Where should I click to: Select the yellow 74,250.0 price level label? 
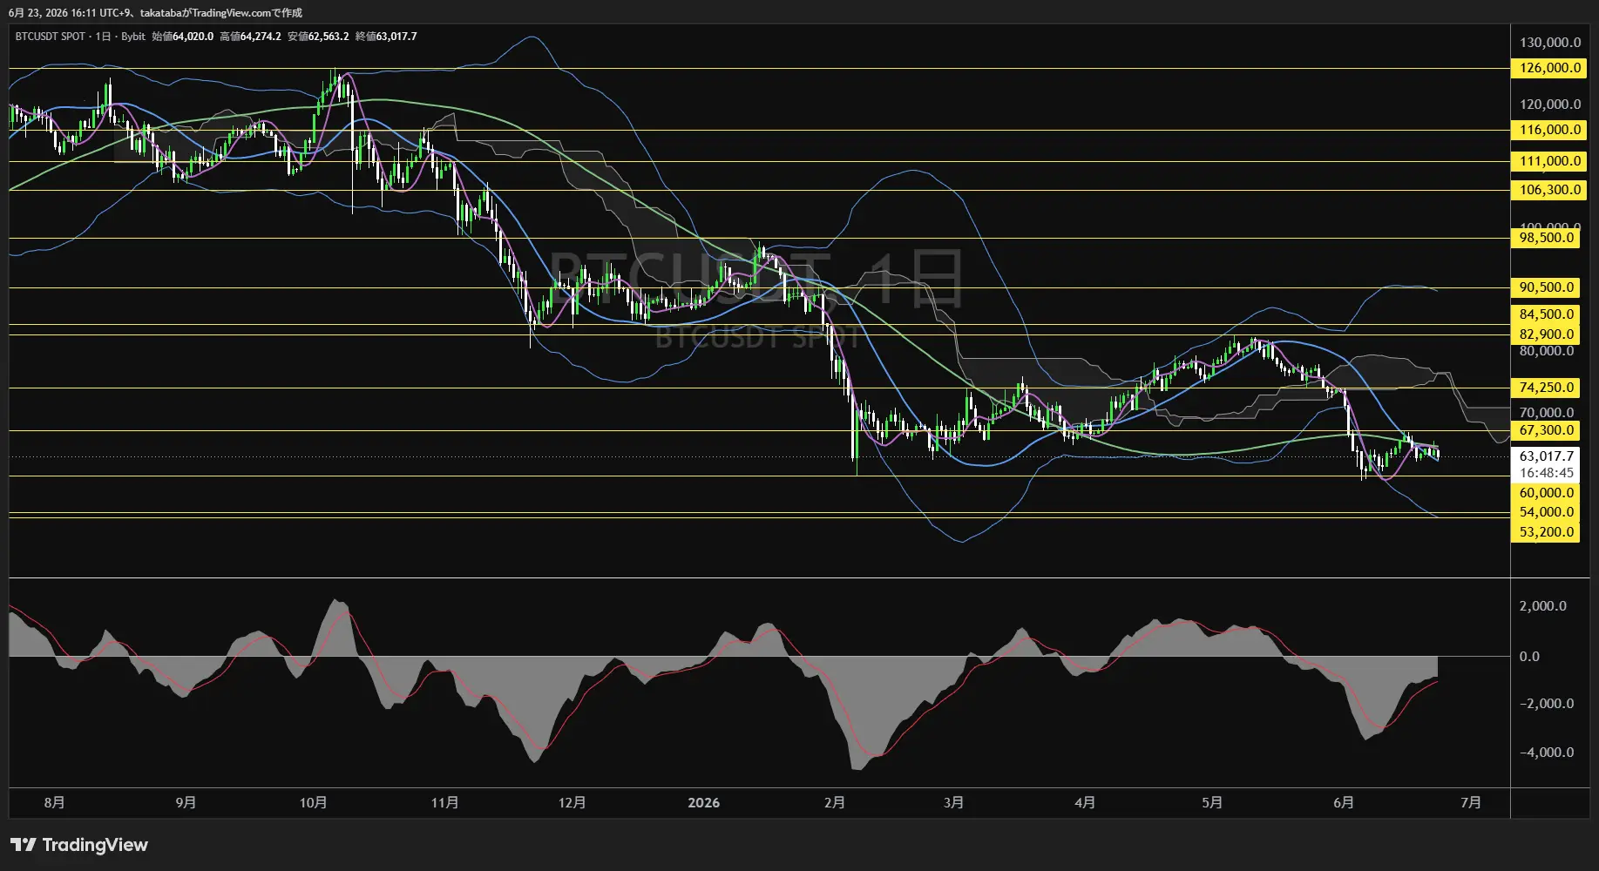coord(1546,388)
